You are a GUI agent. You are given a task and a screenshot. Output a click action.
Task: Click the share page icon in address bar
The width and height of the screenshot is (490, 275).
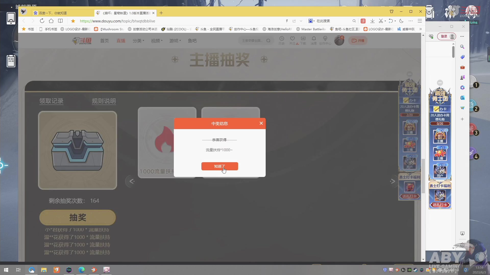(294, 21)
